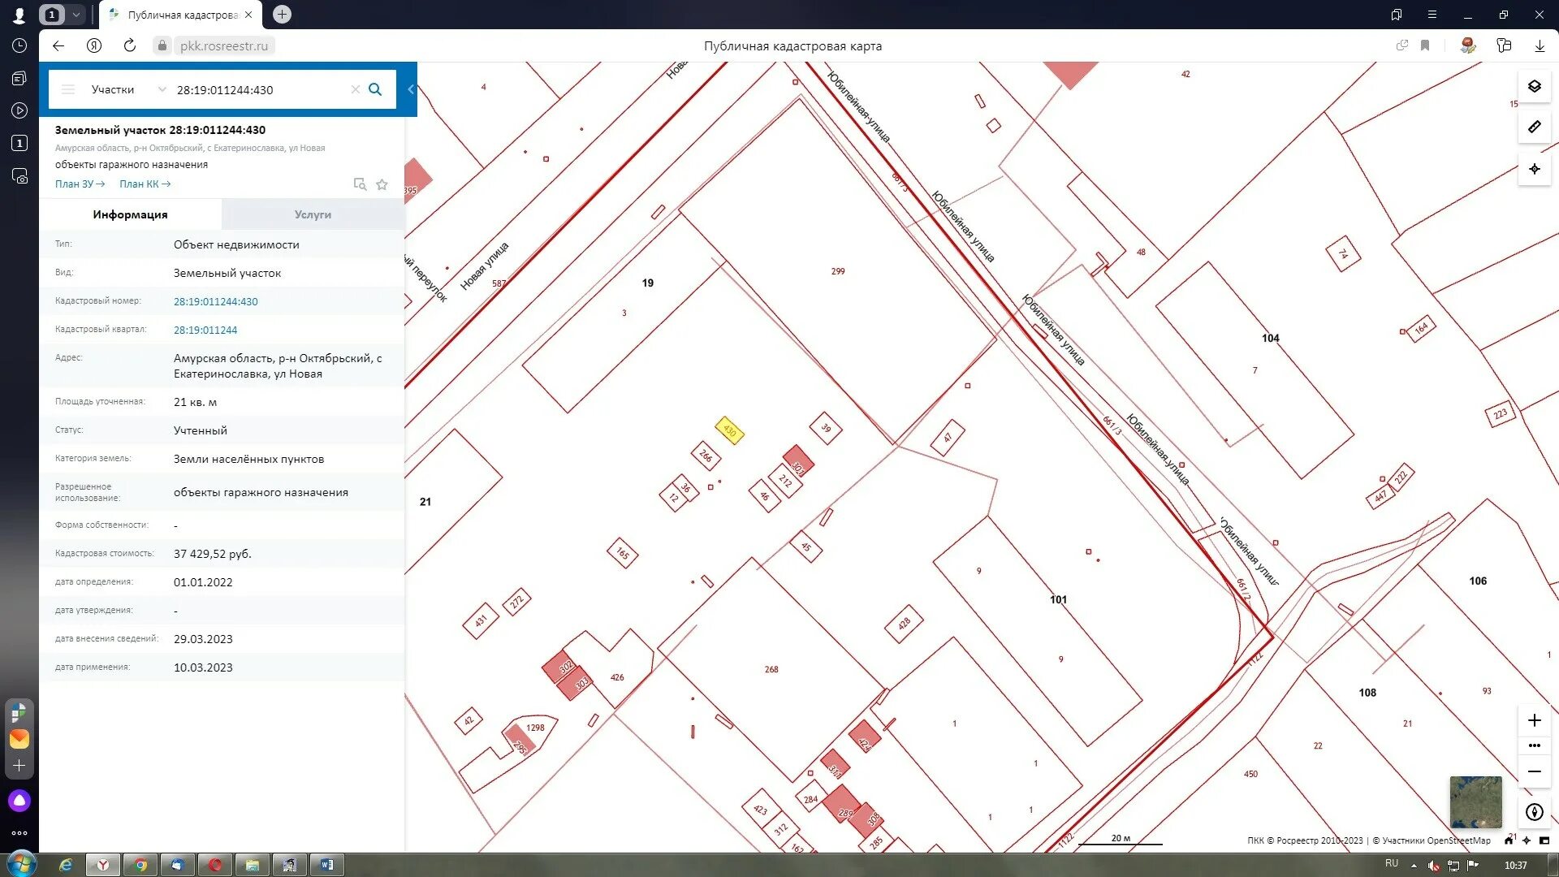
Task: Open Google Chrome from taskbar
Action: (x=140, y=865)
